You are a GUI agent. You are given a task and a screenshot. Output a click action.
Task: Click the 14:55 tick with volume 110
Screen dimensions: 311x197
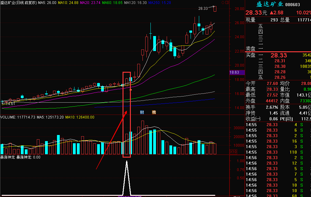278,152
